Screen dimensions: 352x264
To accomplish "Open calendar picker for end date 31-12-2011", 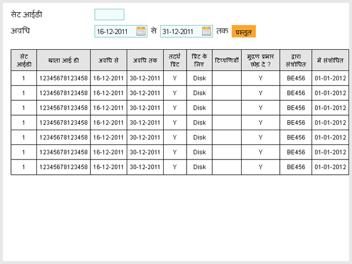I will click(x=207, y=31).
